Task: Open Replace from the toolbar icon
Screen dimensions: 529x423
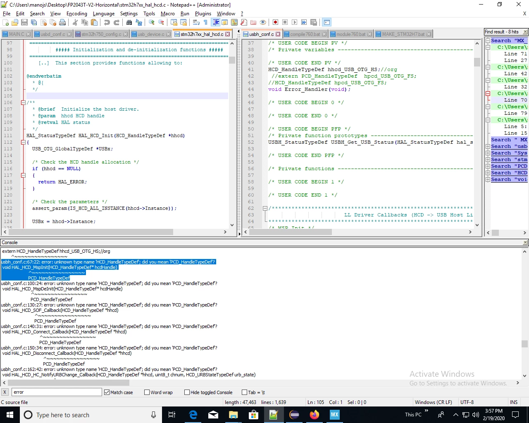Action: pos(139,22)
